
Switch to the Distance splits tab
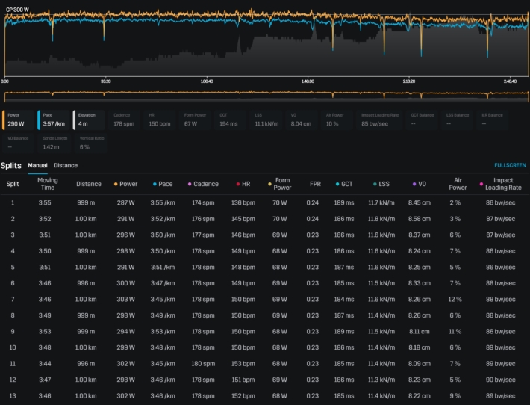(x=66, y=165)
